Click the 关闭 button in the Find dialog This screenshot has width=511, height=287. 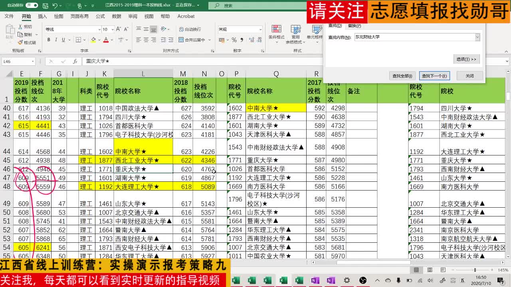(470, 76)
